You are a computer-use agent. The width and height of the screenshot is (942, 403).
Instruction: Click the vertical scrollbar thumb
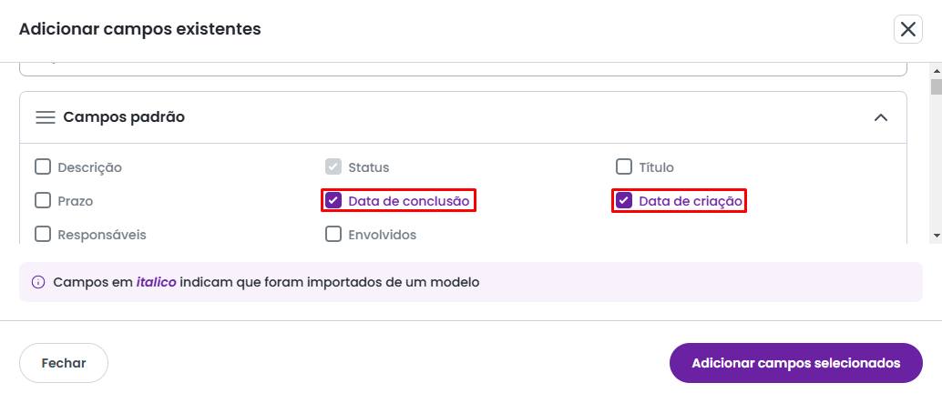tap(936, 87)
